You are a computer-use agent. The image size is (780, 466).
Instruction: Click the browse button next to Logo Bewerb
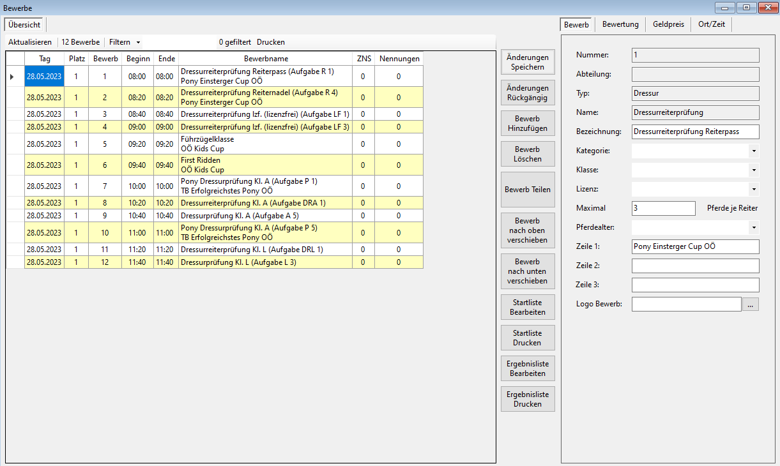coord(751,304)
